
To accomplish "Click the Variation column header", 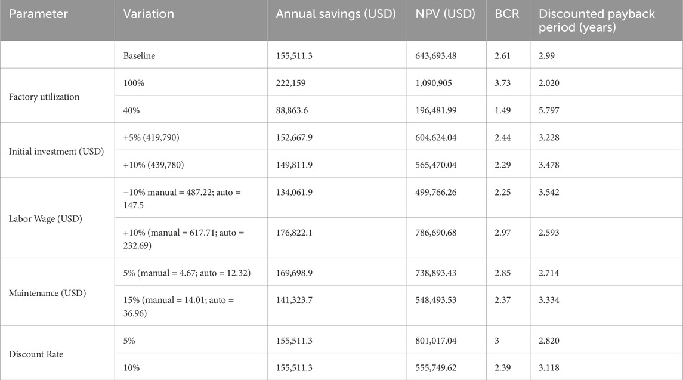I will pyautogui.click(x=148, y=14).
